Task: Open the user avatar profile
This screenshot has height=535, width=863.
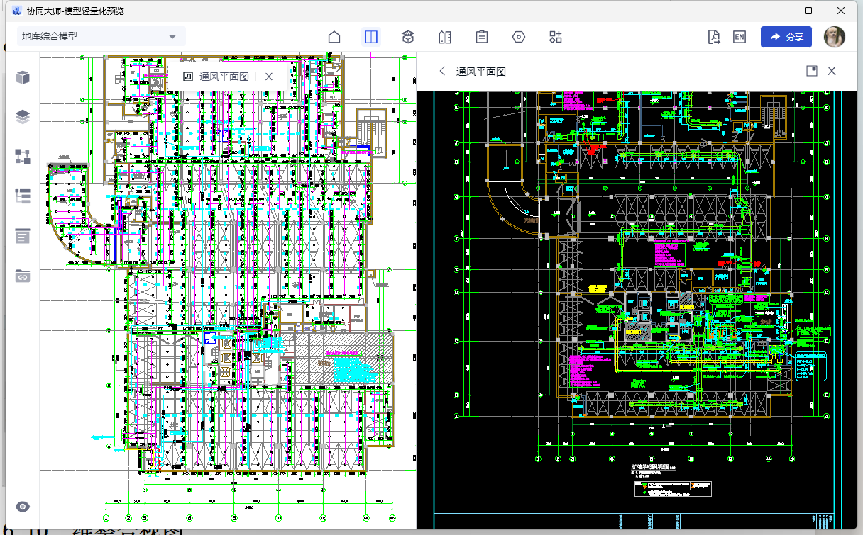Action: click(835, 37)
